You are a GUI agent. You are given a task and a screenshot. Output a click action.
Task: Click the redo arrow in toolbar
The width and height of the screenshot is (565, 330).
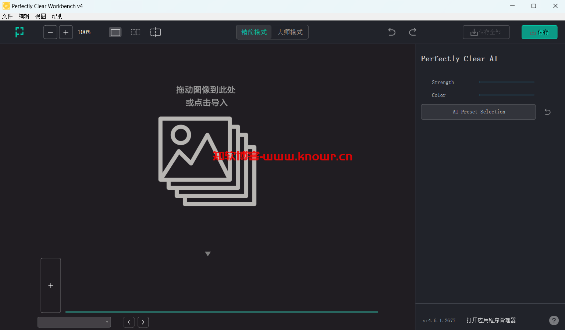413,32
